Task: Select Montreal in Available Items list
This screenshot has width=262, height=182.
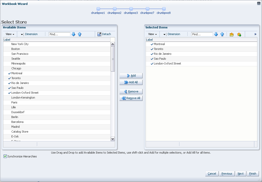Action: pyautogui.click(x=57, y=73)
